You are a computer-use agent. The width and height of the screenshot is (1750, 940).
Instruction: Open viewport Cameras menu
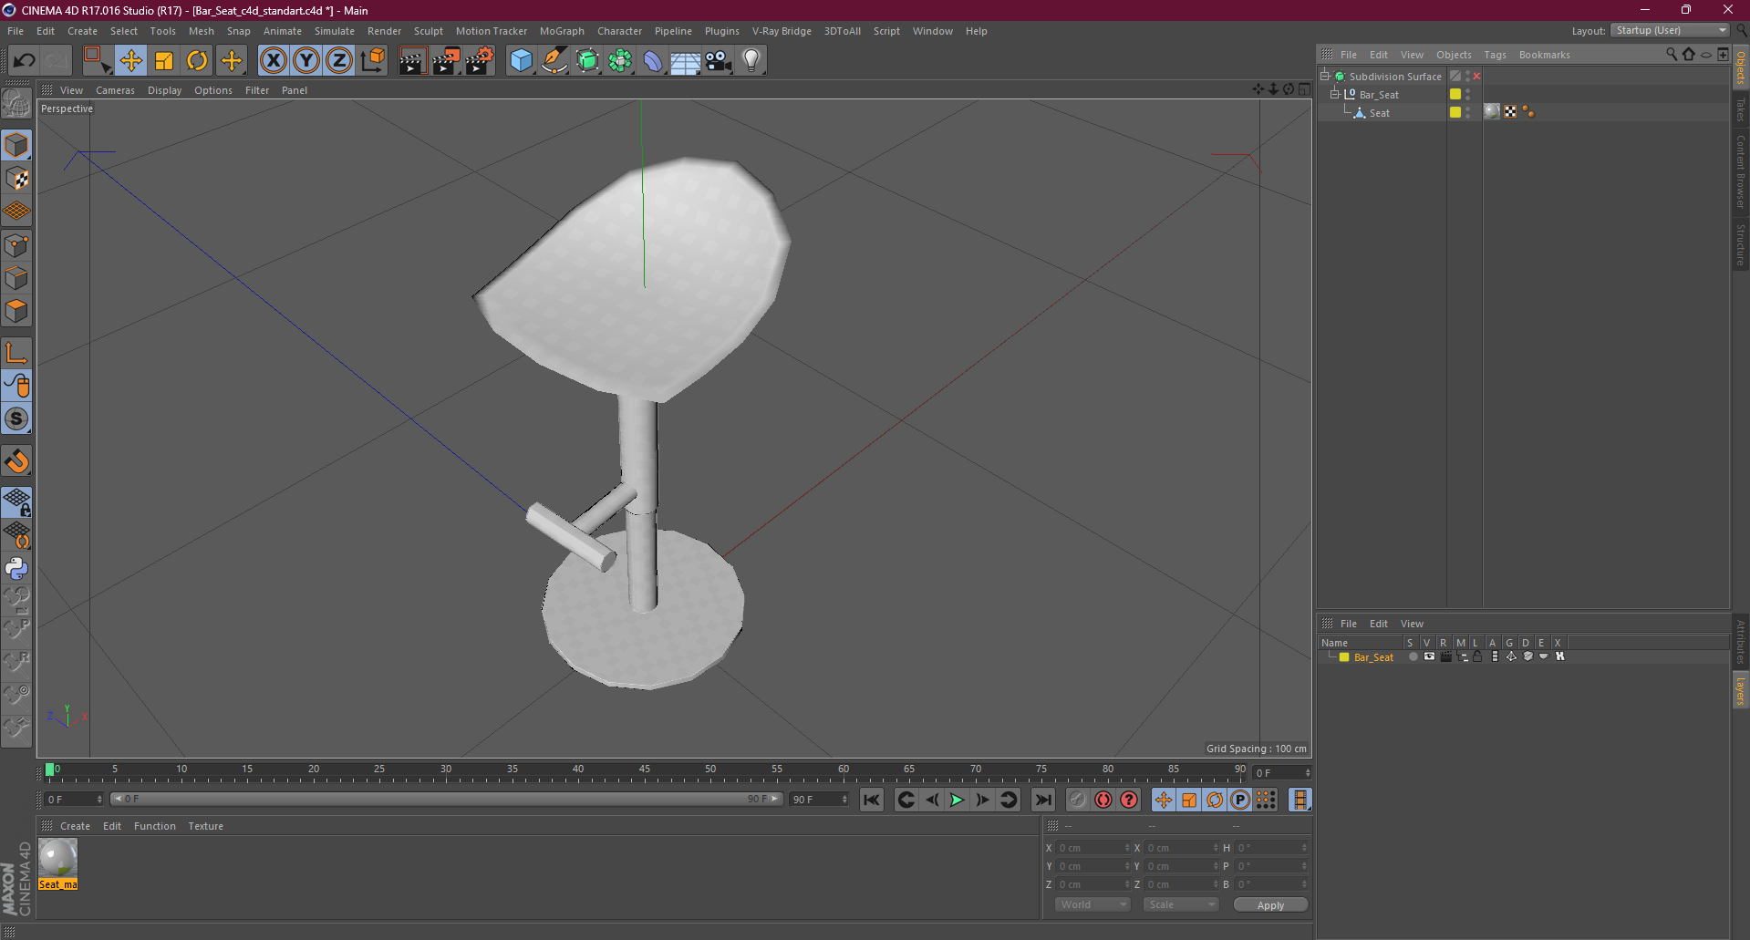click(115, 90)
